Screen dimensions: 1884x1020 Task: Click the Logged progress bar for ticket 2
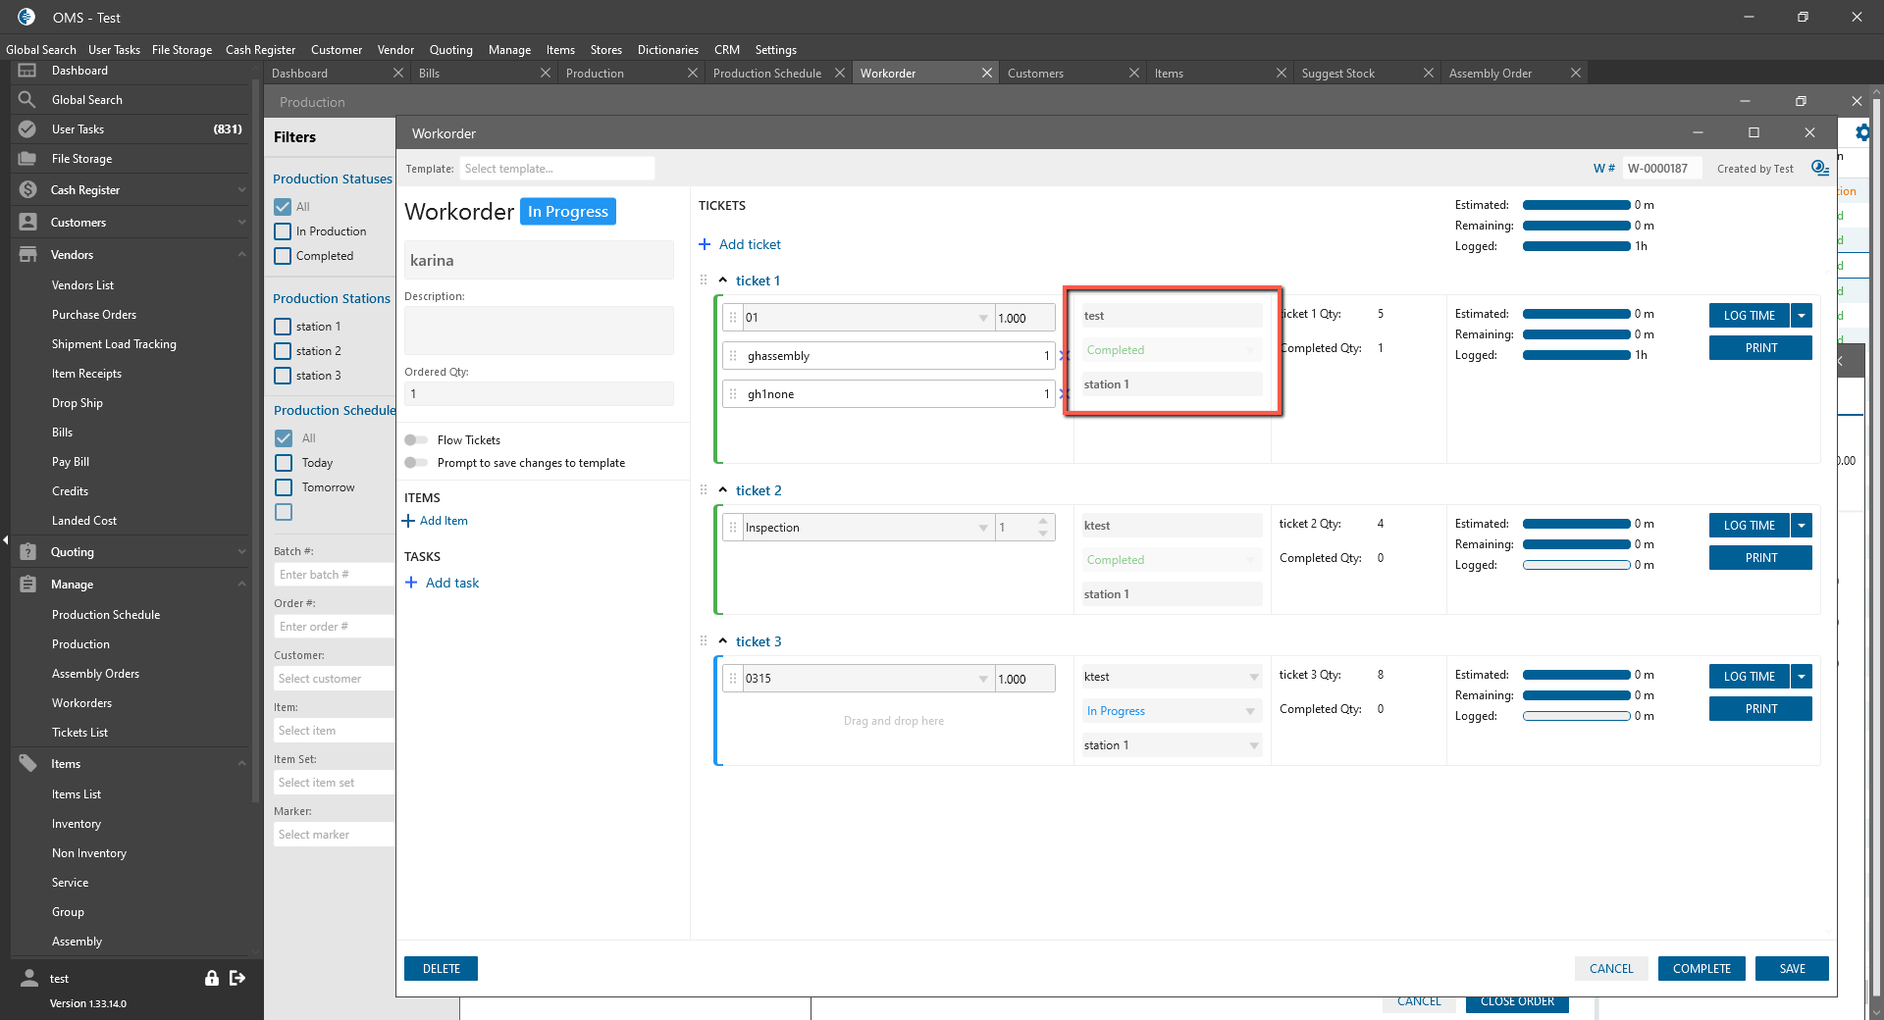coord(1576,565)
